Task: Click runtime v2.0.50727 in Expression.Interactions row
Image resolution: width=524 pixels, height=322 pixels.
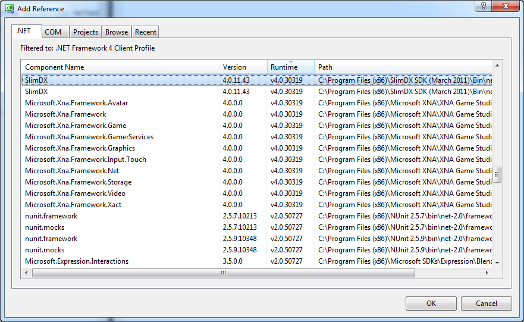Action: click(287, 261)
